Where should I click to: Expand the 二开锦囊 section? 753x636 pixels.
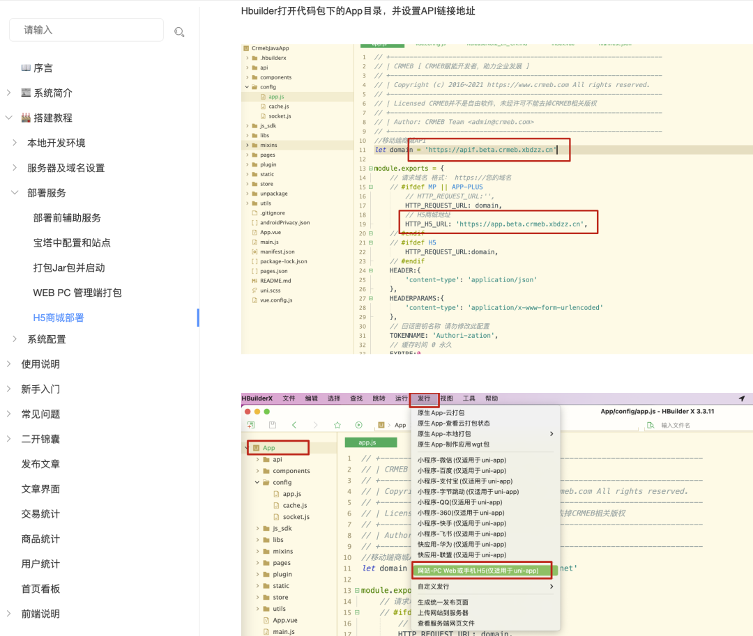coord(8,439)
